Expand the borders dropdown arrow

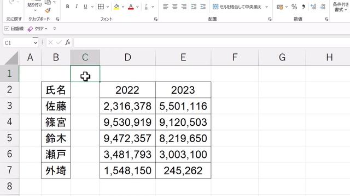click(x=108, y=7)
